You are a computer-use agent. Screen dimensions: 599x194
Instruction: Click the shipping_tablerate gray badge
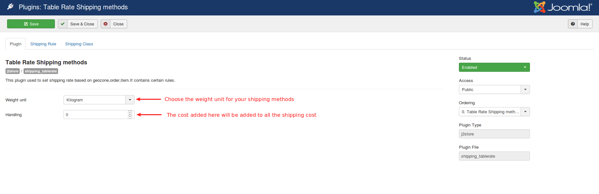[41, 71]
